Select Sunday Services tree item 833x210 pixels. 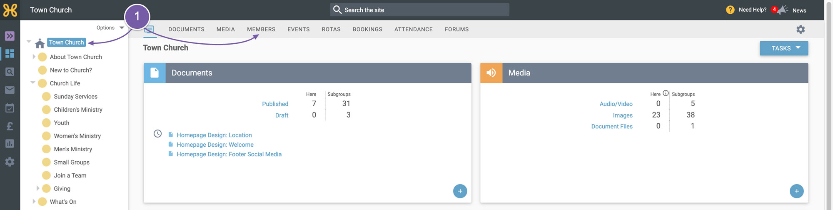pyautogui.click(x=75, y=96)
